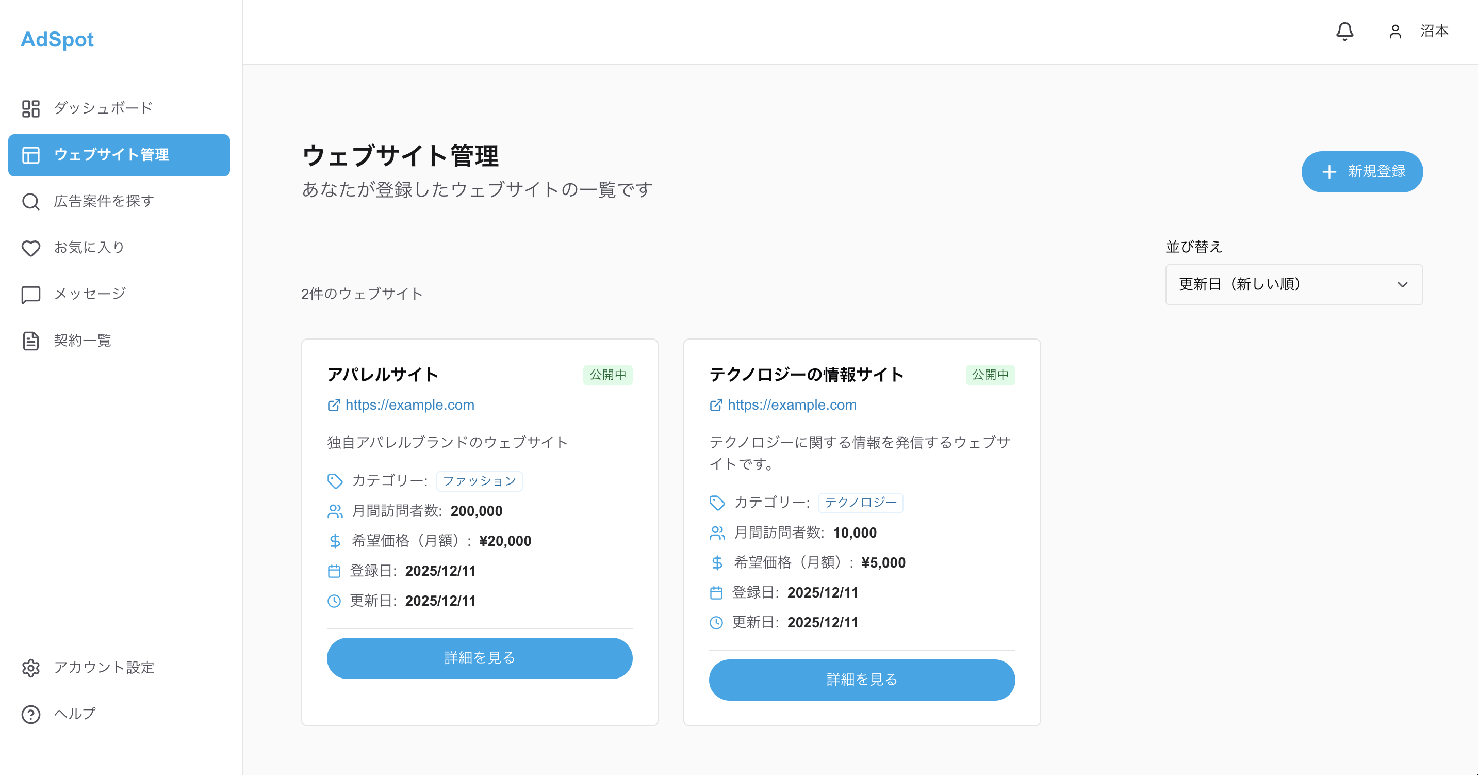This screenshot has height=775, width=1478.
Task: Open ヘルプ via the question mark icon
Action: coord(31,714)
